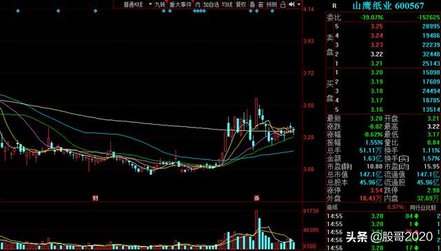Image resolution: width=441 pixels, height=251 pixels.
Task: Toggle the 九转 indicator
Action: [x=161, y=4]
